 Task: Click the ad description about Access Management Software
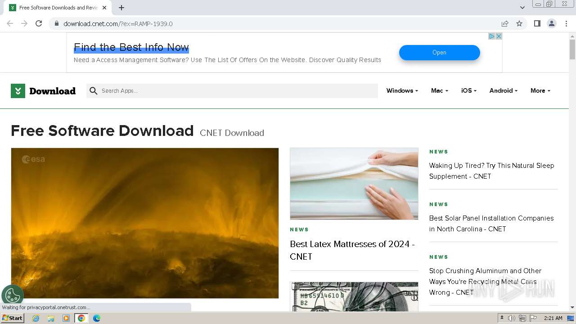point(227,60)
